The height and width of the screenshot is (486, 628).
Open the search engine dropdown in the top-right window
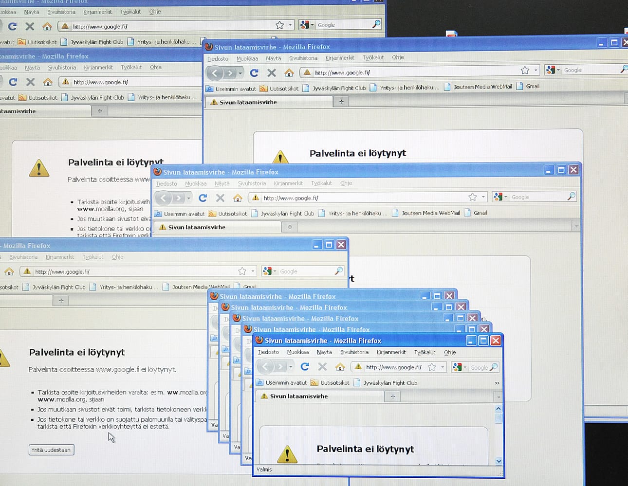tap(558, 70)
